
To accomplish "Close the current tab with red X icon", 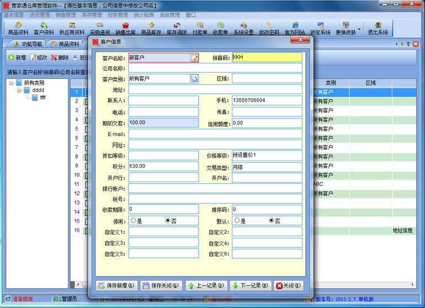I will [416, 44].
